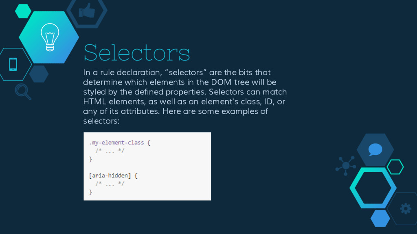Click the first code comment line
The height and width of the screenshot is (234, 417).
[x=110, y=151]
